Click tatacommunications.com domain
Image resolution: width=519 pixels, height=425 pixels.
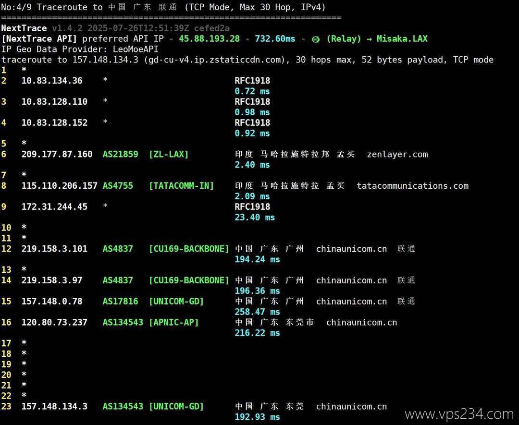(412, 186)
